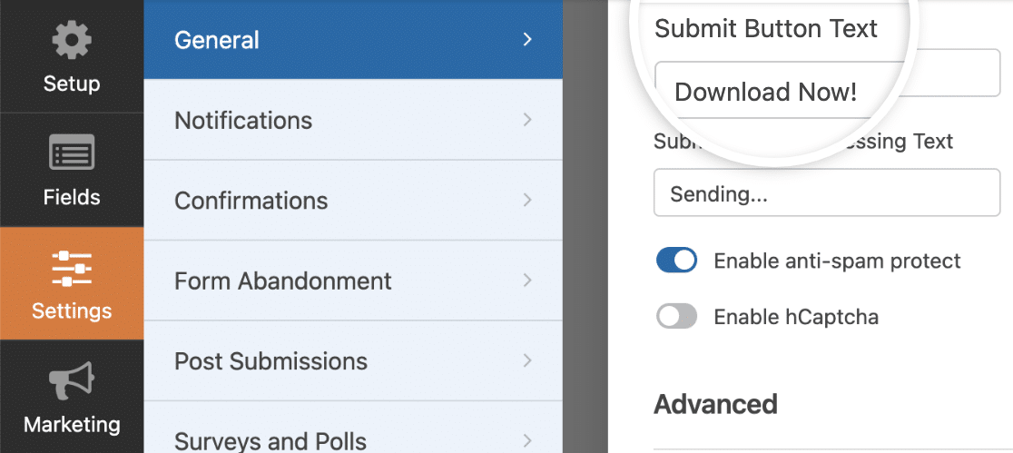Image resolution: width=1013 pixels, height=453 pixels.
Task: Click the Submit Button Text label
Action: 765,28
